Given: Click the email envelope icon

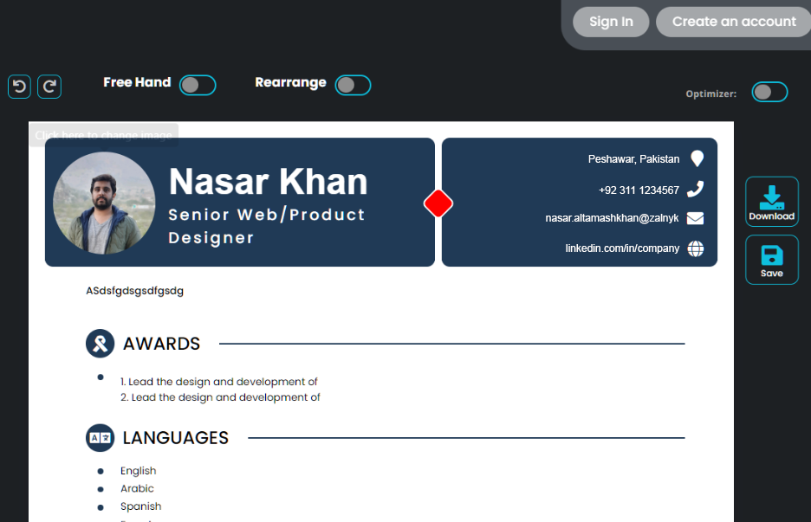Looking at the screenshot, I should 695,218.
